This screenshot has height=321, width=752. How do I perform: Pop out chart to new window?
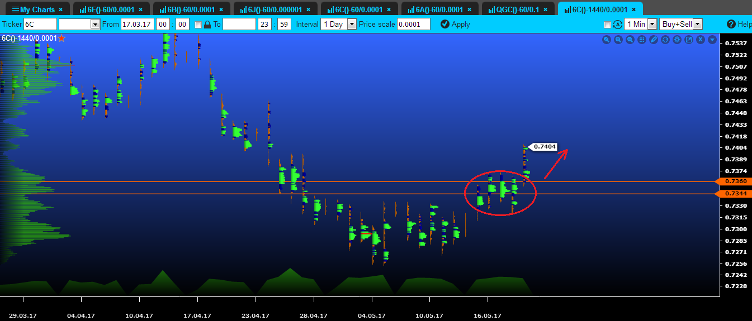pyautogui.click(x=689, y=40)
